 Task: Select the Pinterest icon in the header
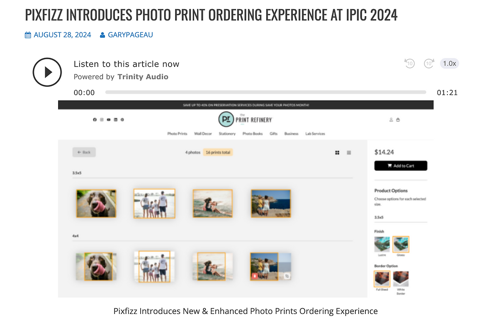(122, 120)
